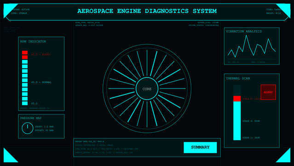Click the vibration analysis waveform graph

[x=252, y=47]
